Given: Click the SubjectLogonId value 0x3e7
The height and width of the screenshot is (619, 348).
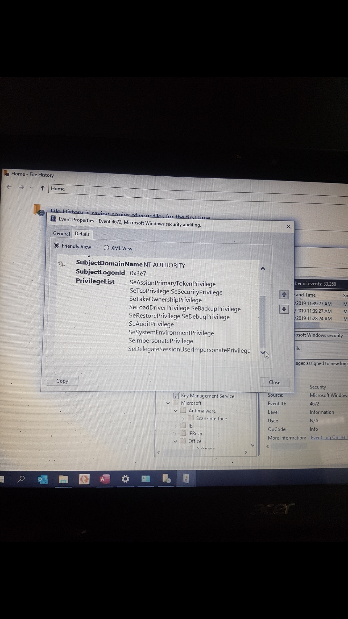Looking at the screenshot, I should 138,273.
